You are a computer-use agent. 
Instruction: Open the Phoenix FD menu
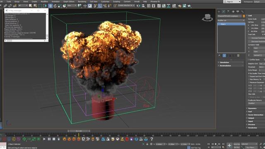point(155,2)
